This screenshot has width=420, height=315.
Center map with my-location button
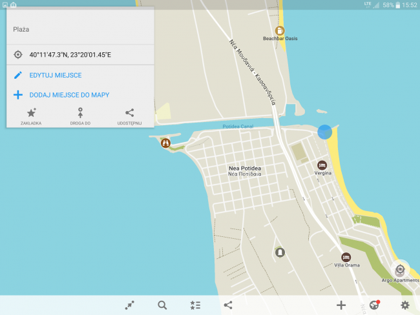[400, 269]
